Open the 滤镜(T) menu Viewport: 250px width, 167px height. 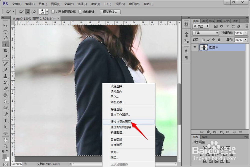tap(95, 4)
